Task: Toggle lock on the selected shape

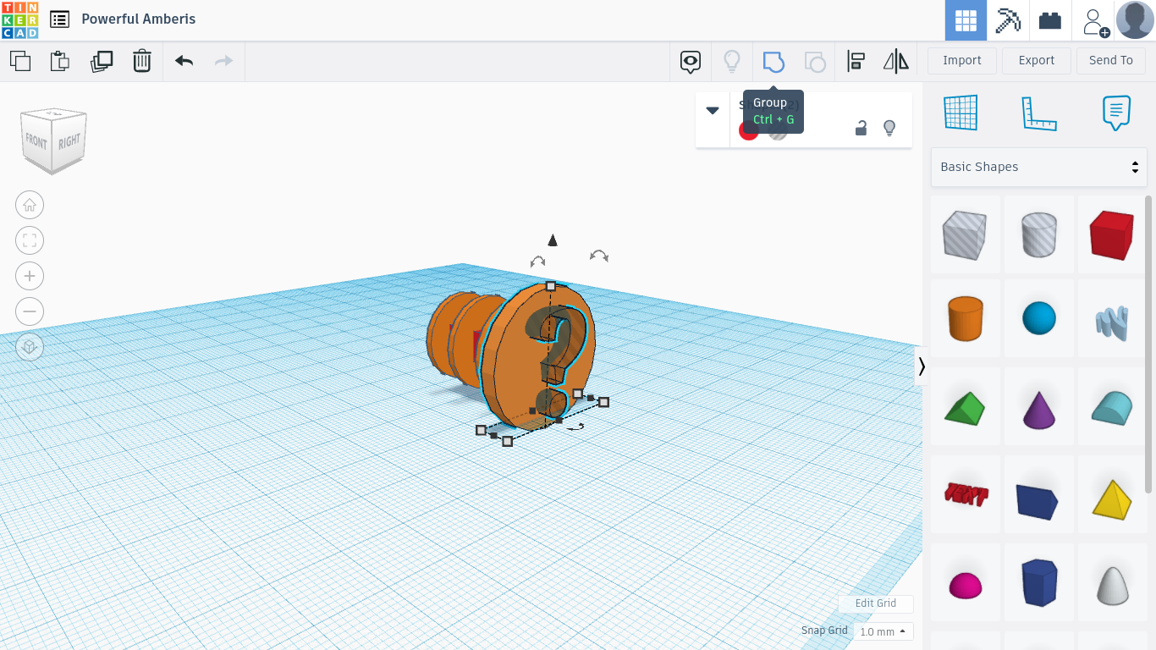Action: point(861,128)
